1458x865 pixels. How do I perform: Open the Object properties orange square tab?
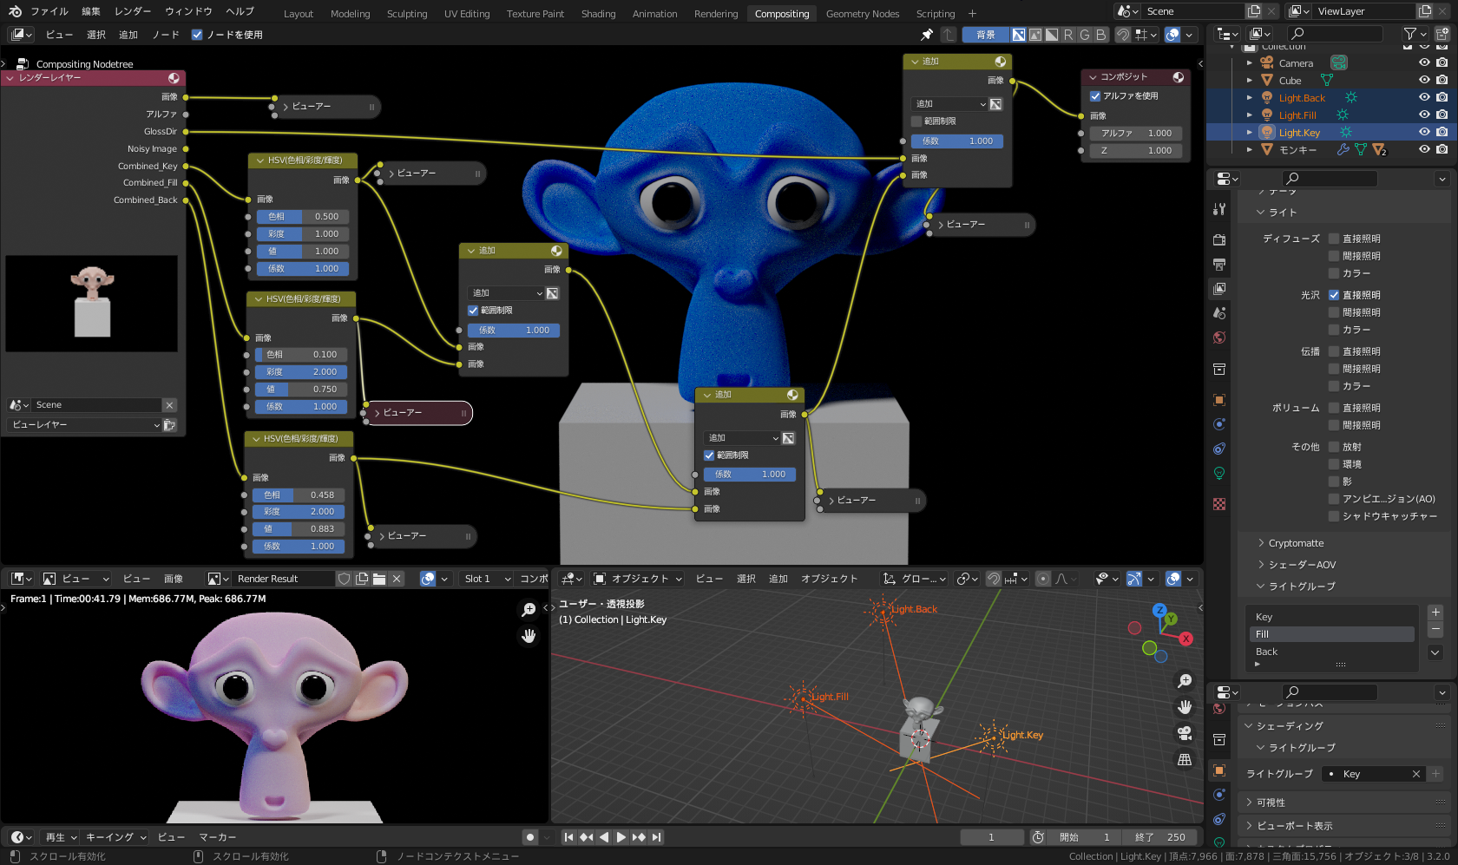click(1219, 400)
